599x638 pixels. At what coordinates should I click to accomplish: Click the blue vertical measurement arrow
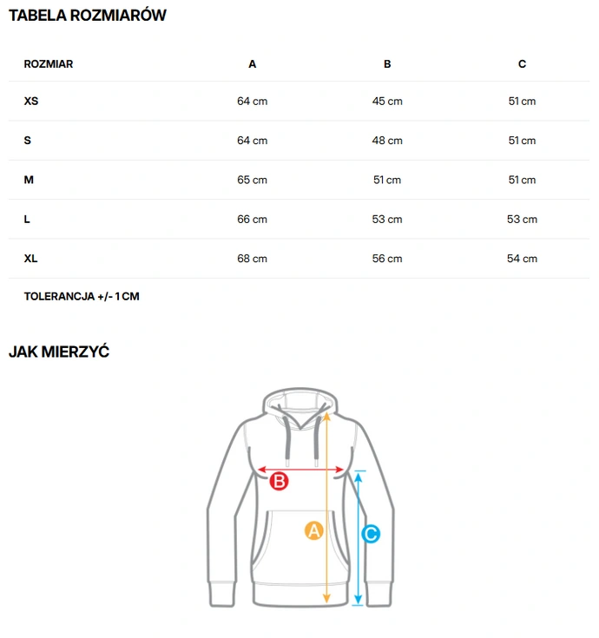358,538
